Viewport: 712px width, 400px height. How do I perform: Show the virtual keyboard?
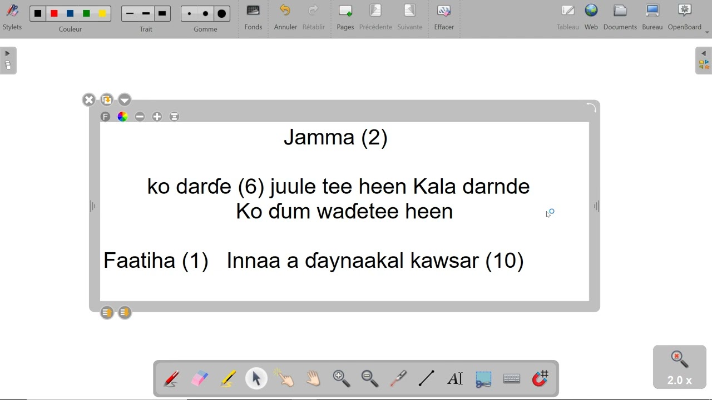pos(512,379)
